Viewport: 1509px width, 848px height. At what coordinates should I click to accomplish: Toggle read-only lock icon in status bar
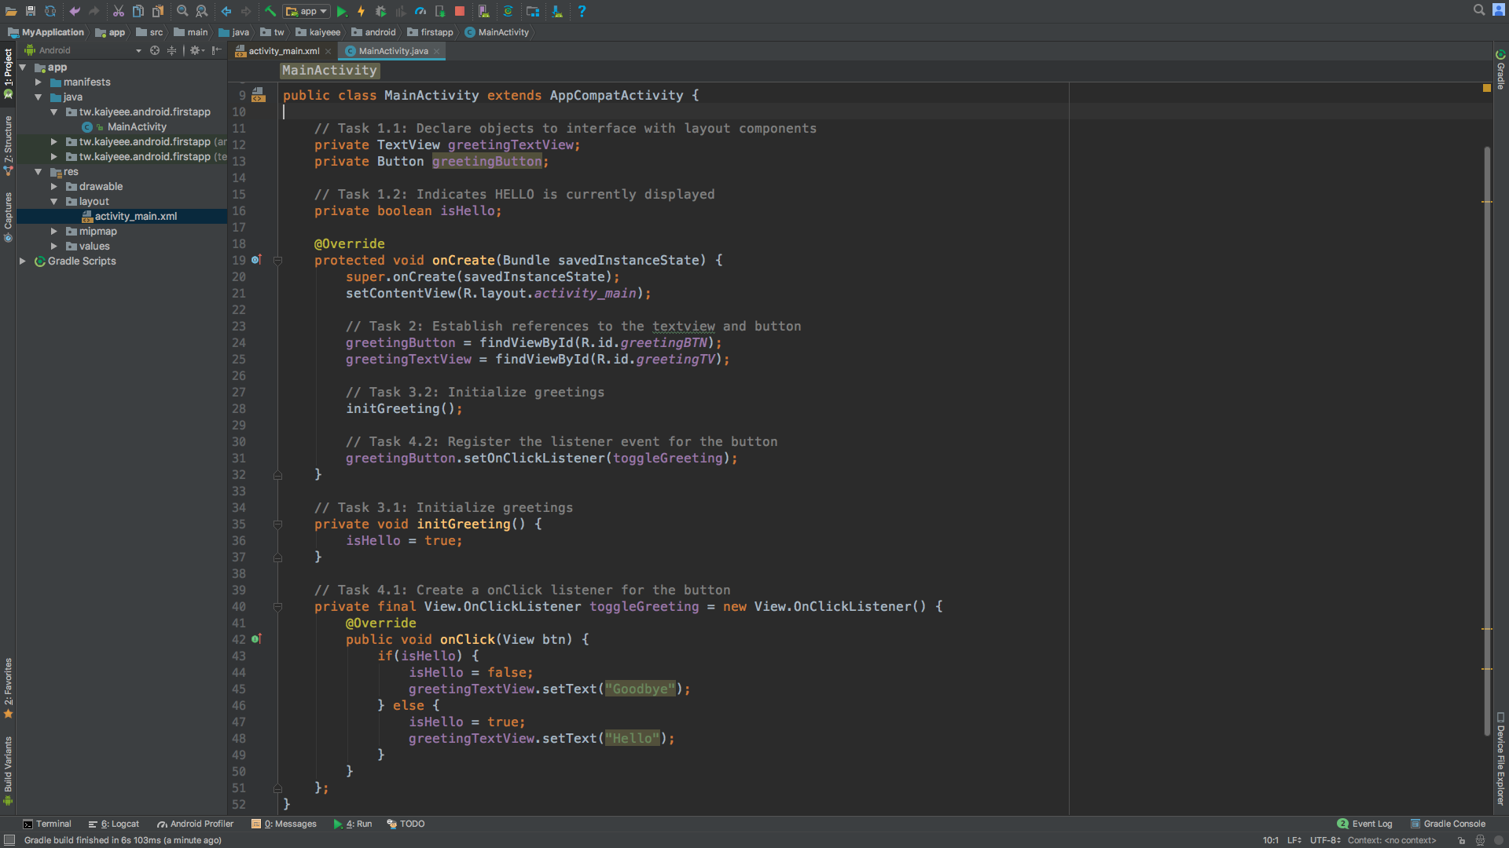pos(1462,840)
